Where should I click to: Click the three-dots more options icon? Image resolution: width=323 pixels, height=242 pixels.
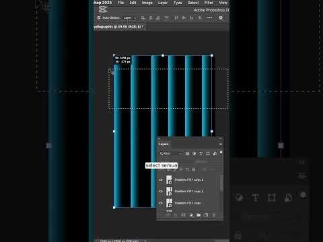coord(209,17)
